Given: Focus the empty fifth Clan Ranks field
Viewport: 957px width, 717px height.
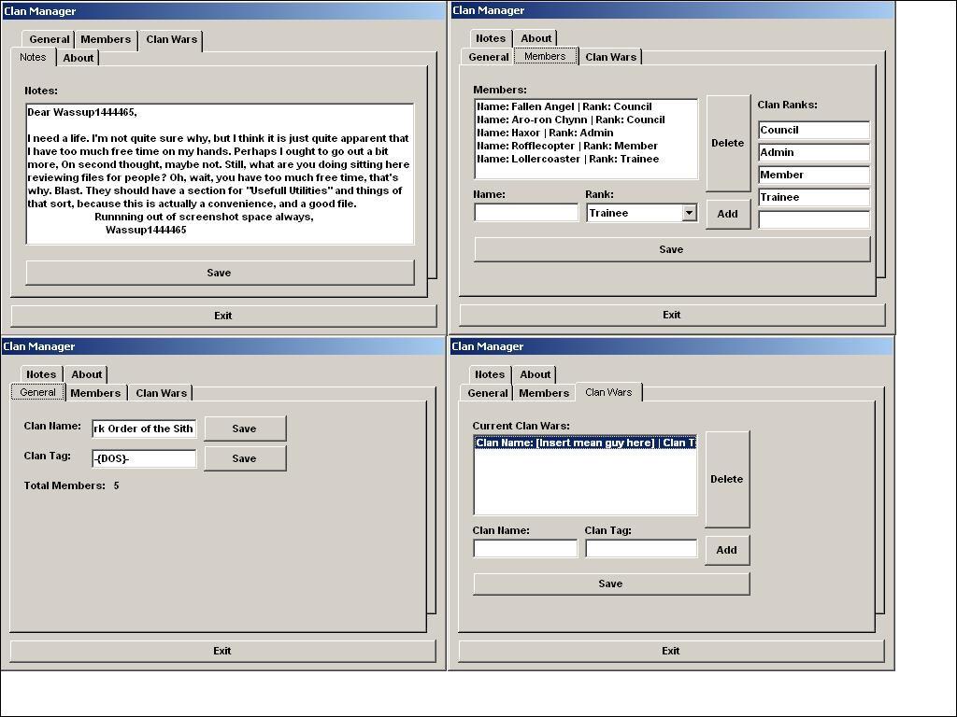Looking at the screenshot, I should [x=813, y=219].
